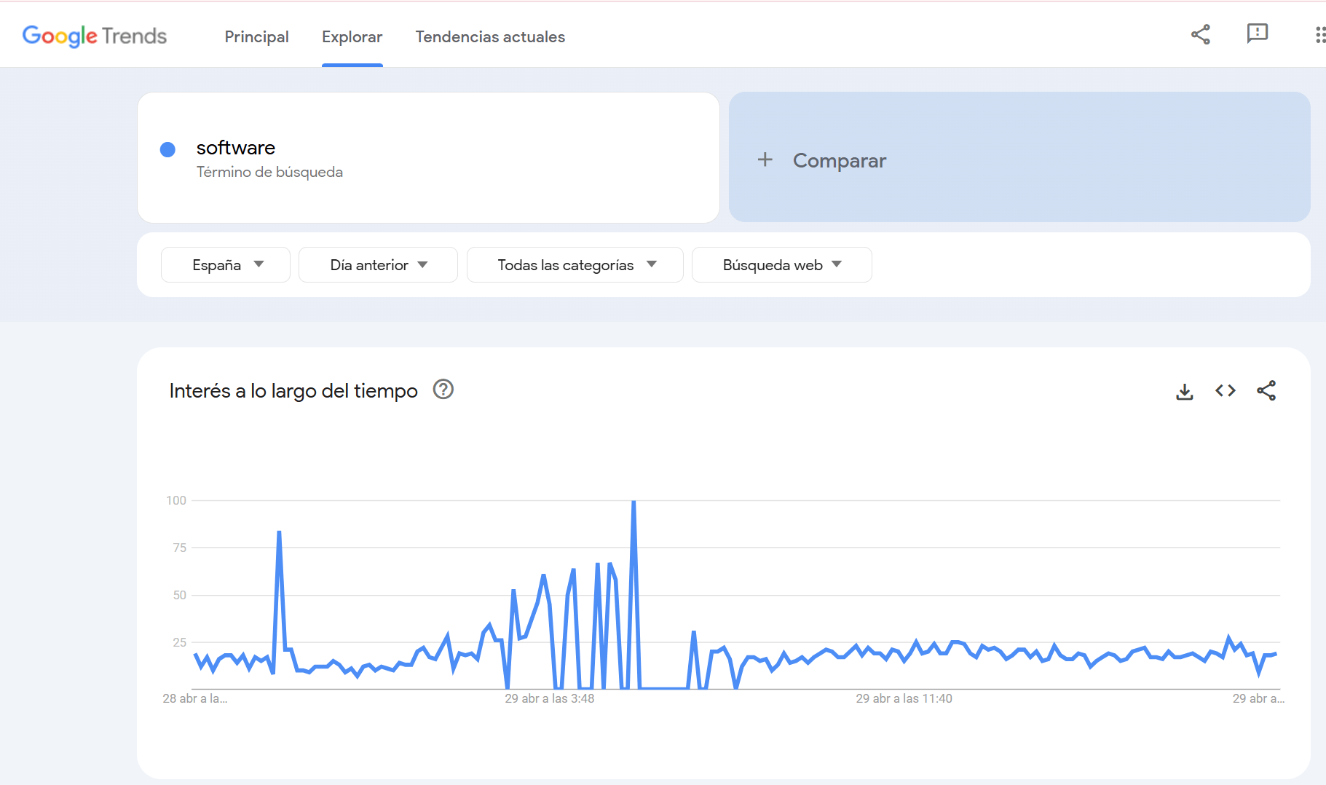Click the plus icon next to Comparar
Image resolution: width=1326 pixels, height=785 pixels.
(x=765, y=159)
